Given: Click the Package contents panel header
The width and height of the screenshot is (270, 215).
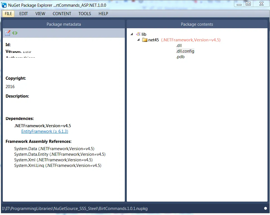Looking at the screenshot, I should (x=197, y=24).
